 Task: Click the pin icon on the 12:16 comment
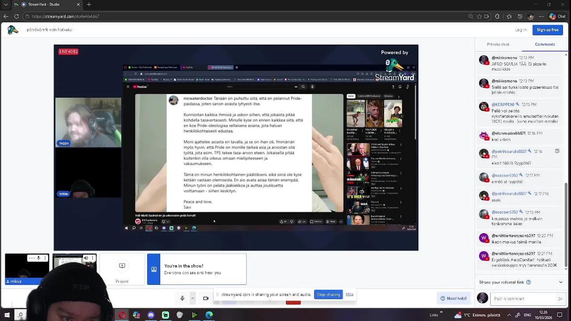point(557,151)
